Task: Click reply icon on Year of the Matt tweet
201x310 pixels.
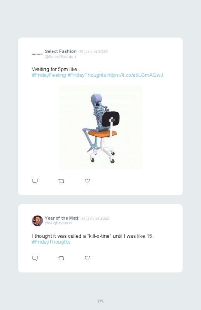Action: pos(35,258)
